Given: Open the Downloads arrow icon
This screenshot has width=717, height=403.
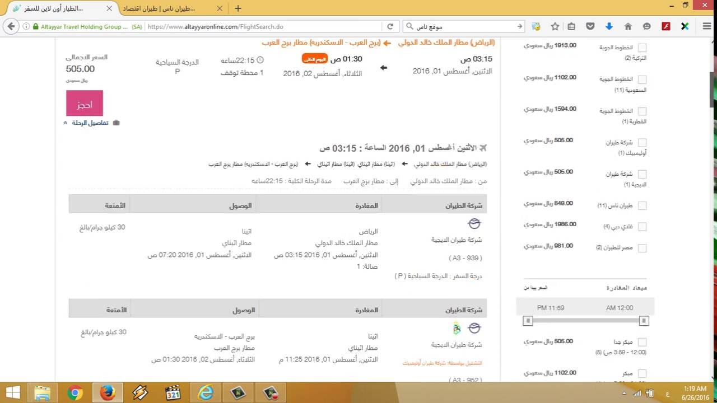Looking at the screenshot, I should coord(609,26).
